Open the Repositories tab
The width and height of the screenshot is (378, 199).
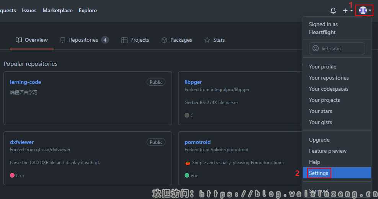pyautogui.click(x=84, y=40)
